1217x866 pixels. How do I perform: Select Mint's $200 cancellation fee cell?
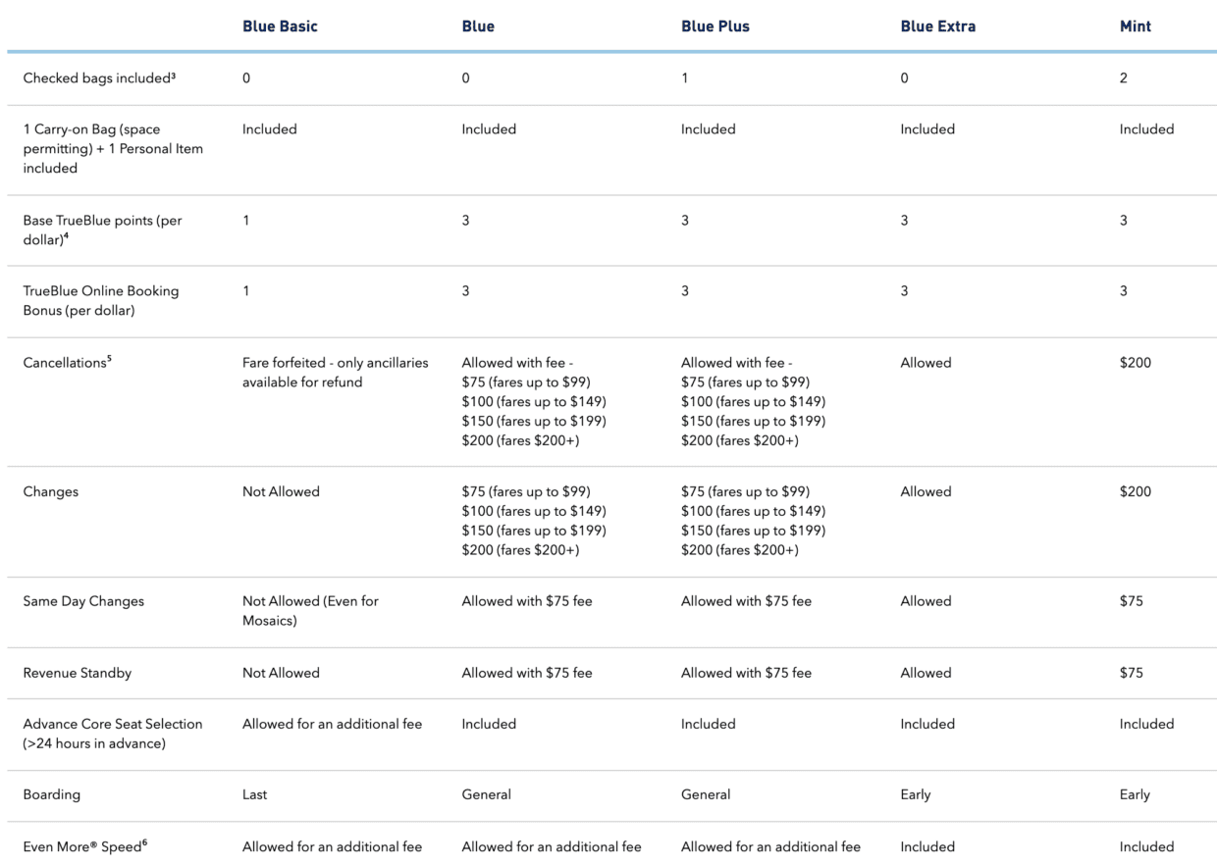coord(1136,363)
